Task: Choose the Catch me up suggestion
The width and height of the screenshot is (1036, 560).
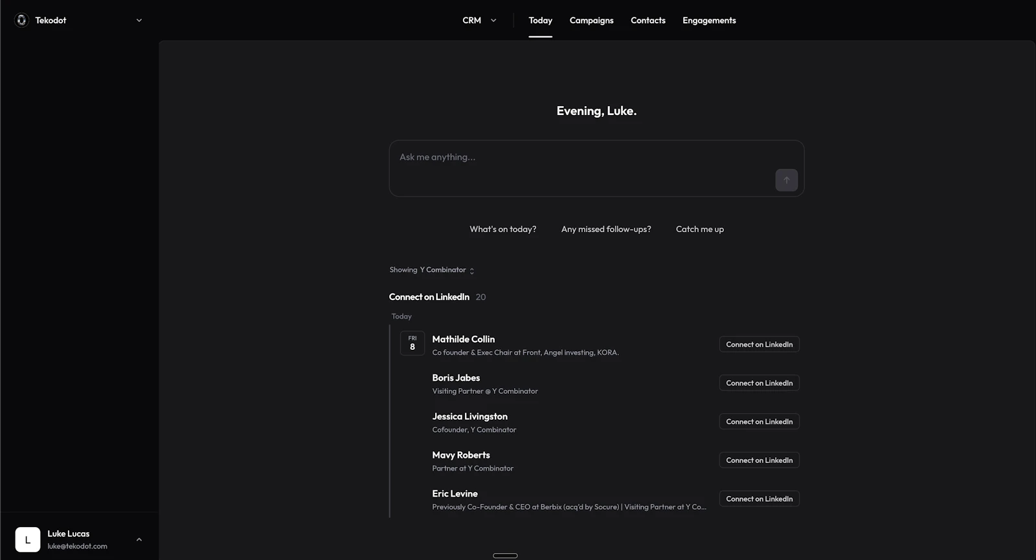Action: 700,229
